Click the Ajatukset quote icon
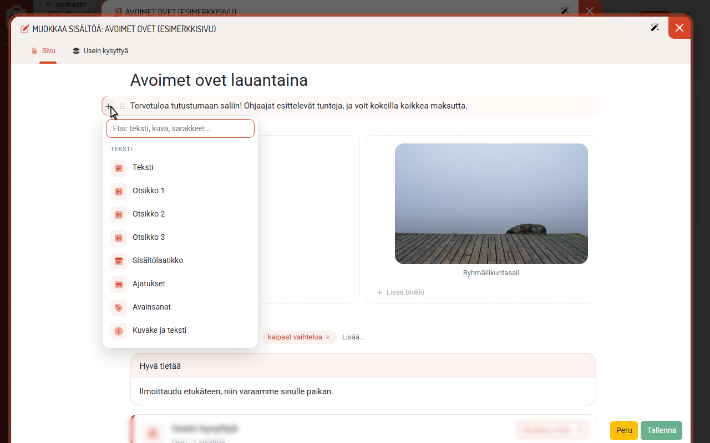The height and width of the screenshot is (443, 710). [119, 284]
